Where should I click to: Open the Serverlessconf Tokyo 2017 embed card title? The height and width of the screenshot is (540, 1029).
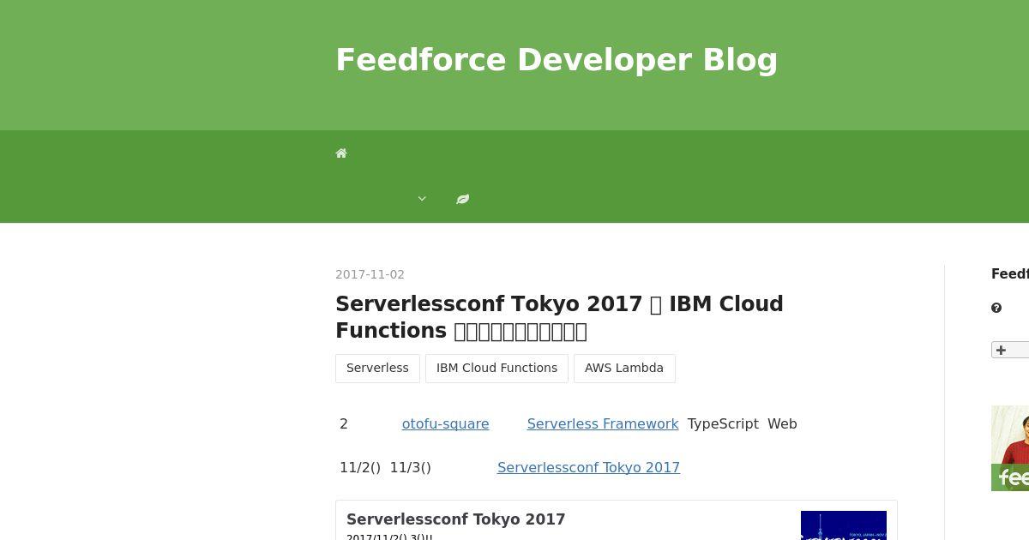click(456, 519)
